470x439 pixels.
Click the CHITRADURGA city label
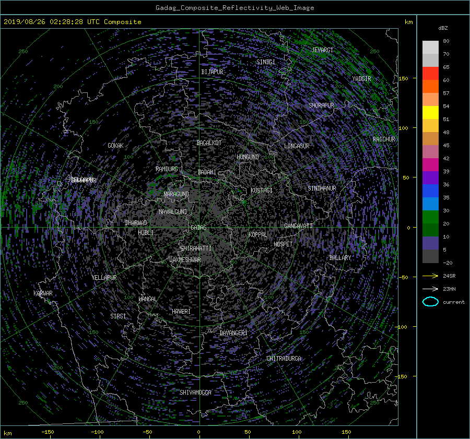click(284, 359)
